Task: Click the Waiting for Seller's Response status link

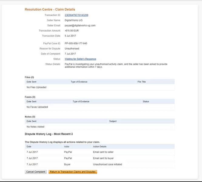Action: (80, 59)
